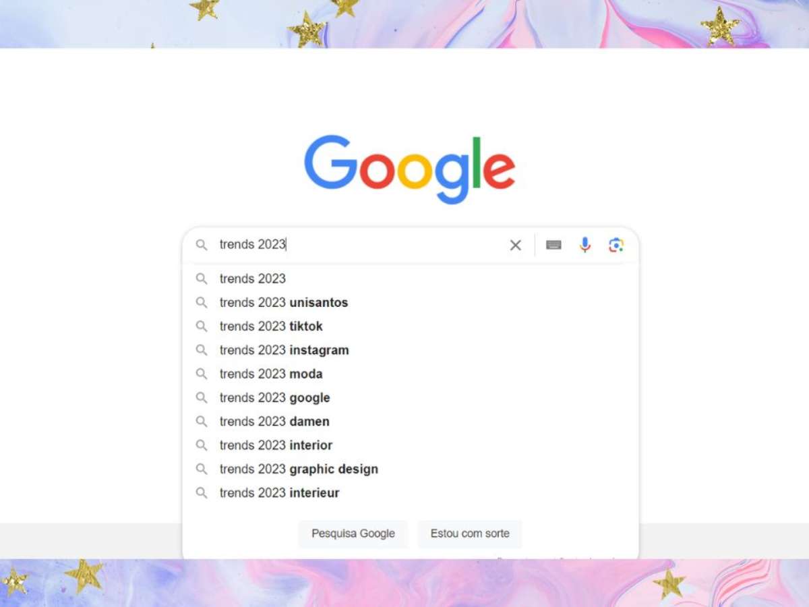The height and width of the screenshot is (607, 809).
Task: Pick the 'trends 2023 instagram' suggestion
Action: coord(411,350)
